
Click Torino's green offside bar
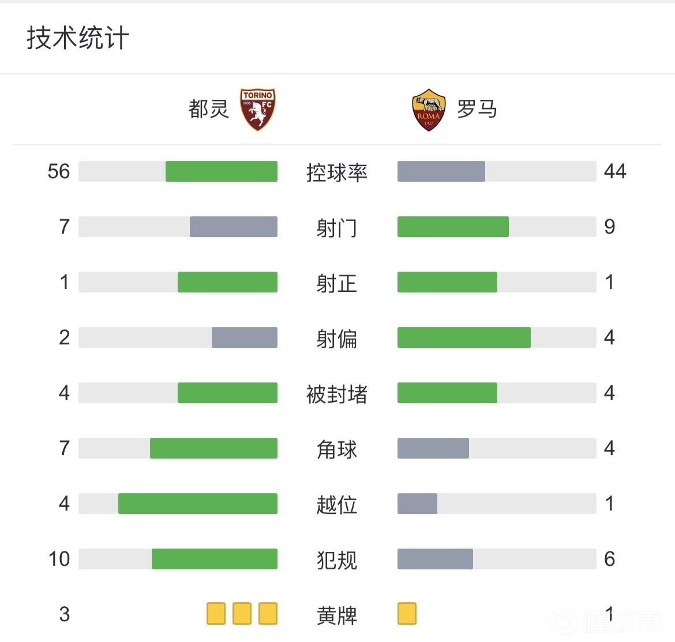[x=198, y=504]
